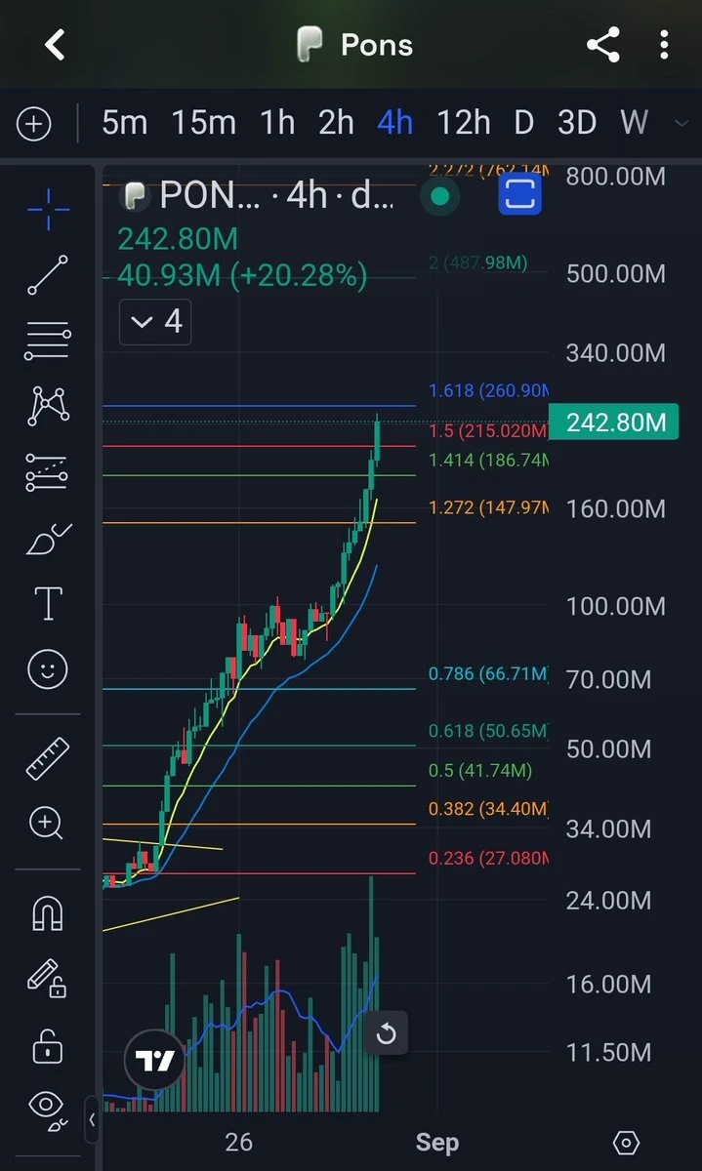Select the ruler measure tool
This screenshot has width=702, height=1171.
48,758
